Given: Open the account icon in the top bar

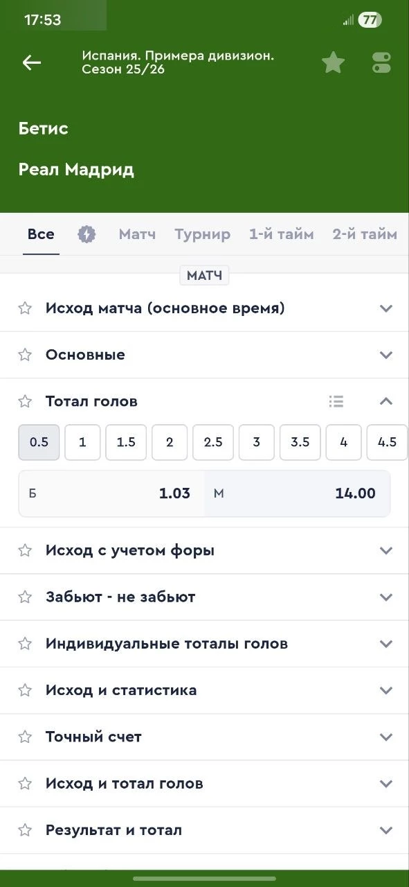Looking at the screenshot, I should pyautogui.click(x=381, y=62).
